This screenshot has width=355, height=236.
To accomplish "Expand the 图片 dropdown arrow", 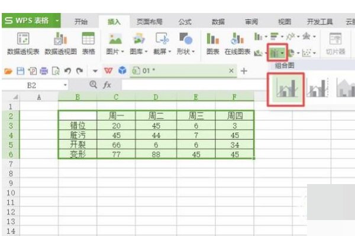I will [x=122, y=52].
